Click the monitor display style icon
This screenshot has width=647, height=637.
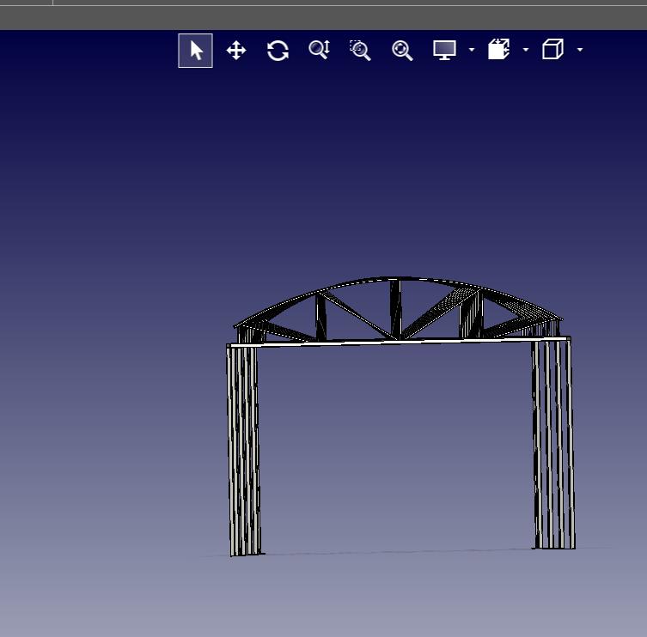pos(444,50)
